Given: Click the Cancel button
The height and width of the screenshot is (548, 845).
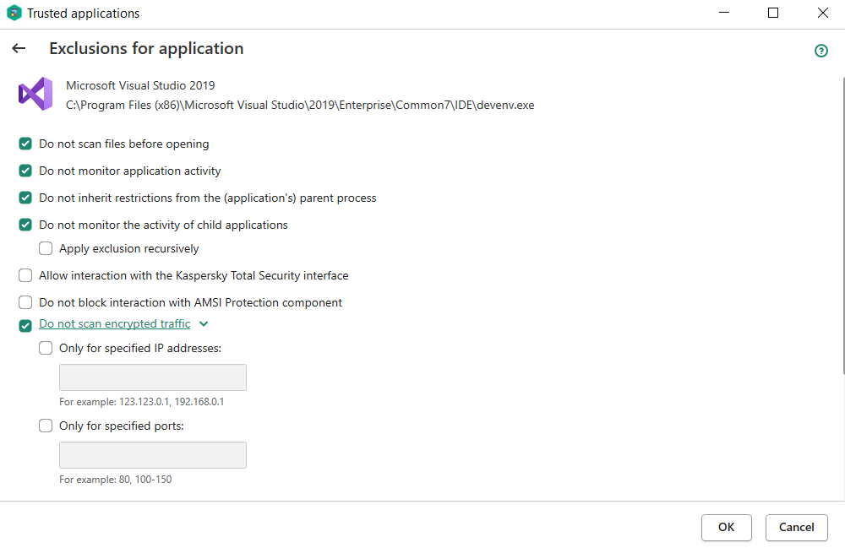Looking at the screenshot, I should pyautogui.click(x=796, y=528).
